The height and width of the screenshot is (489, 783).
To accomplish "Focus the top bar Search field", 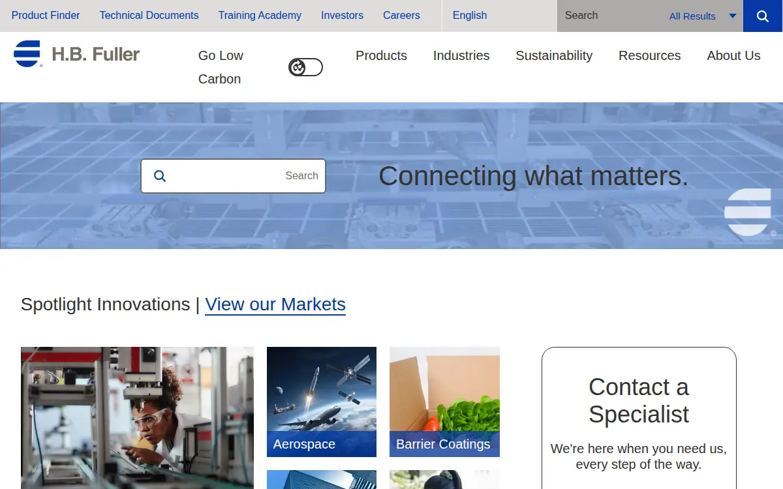I will tap(610, 16).
